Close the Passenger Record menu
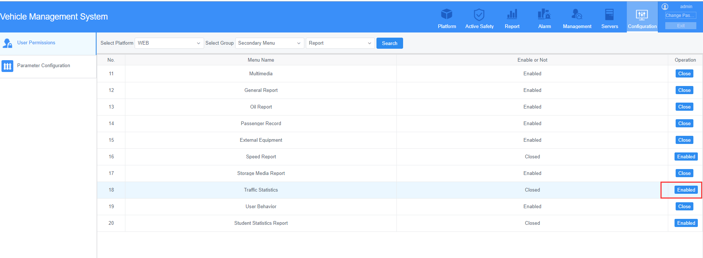Viewport: 703px width, 258px height. tap(685, 124)
